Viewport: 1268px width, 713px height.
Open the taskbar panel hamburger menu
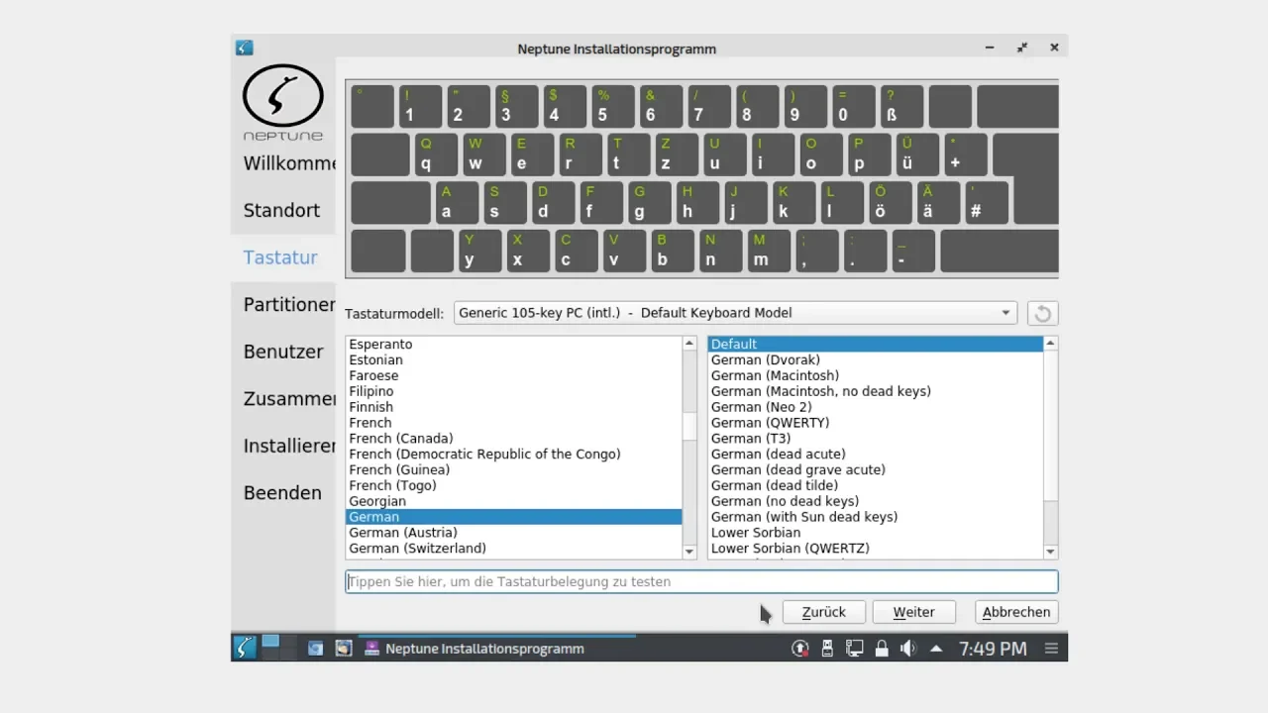tap(1051, 649)
